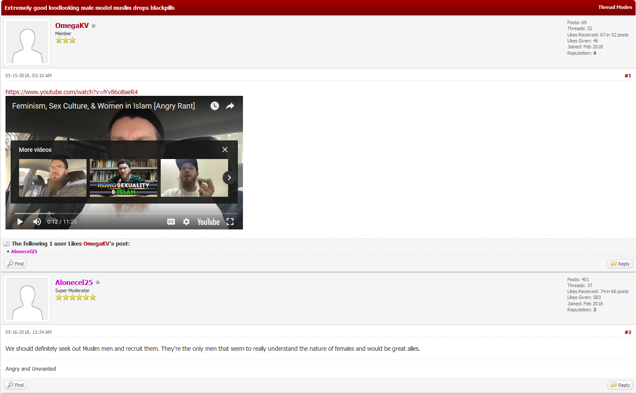636x394 pixels.
Task: Click the video Share arrow icon
Action: 230,106
